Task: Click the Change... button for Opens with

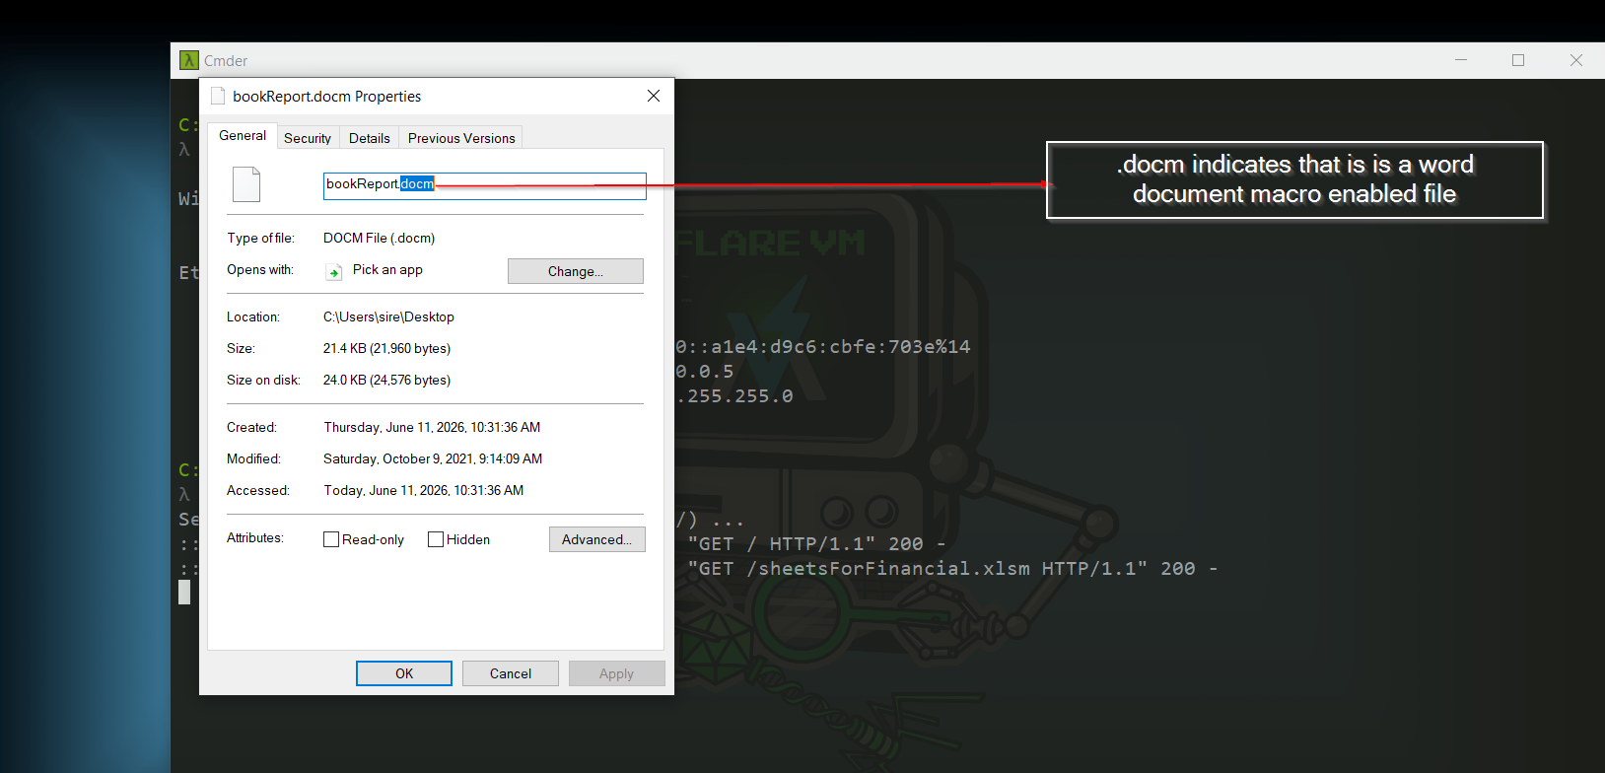Action: tap(576, 271)
